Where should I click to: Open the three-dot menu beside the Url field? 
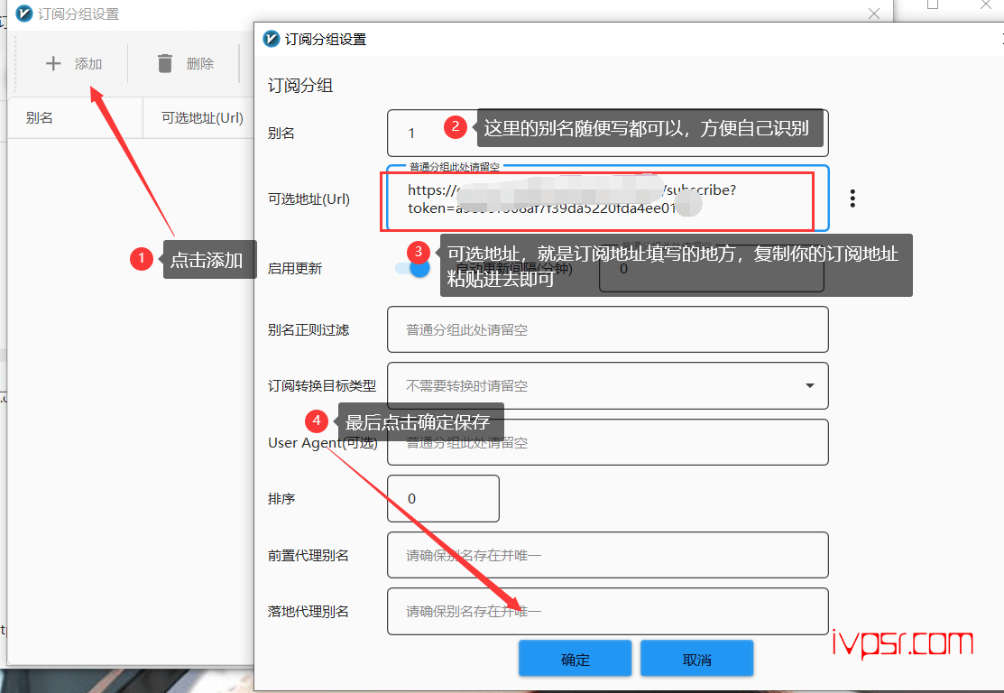[x=852, y=199]
